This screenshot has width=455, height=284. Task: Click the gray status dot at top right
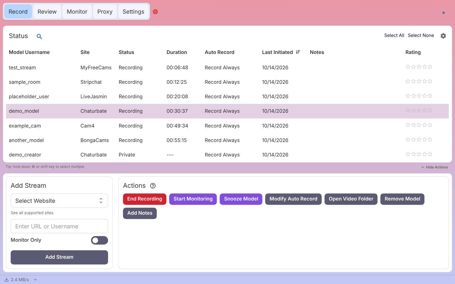pos(443,13)
